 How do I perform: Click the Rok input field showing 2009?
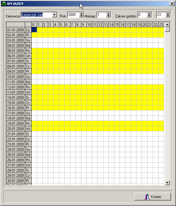pyautogui.click(x=74, y=15)
